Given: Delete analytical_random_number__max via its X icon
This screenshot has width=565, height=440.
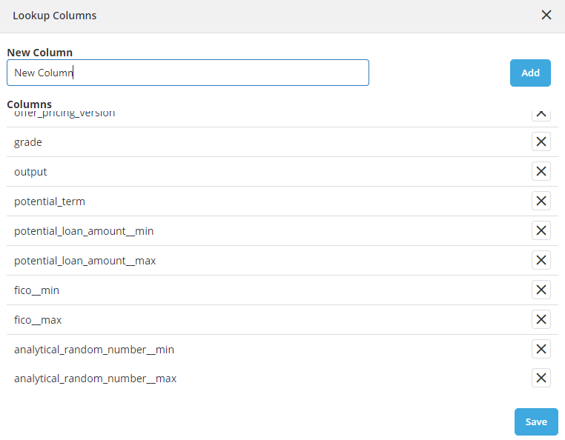Looking at the screenshot, I should coord(541,378).
